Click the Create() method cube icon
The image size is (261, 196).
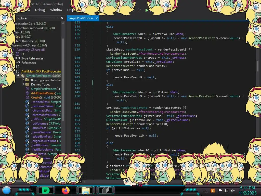[27, 97]
